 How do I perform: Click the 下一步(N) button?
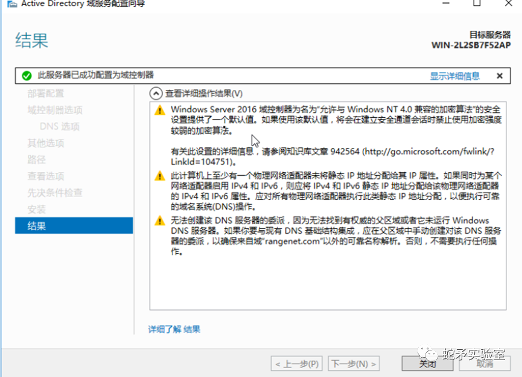pyautogui.click(x=354, y=364)
